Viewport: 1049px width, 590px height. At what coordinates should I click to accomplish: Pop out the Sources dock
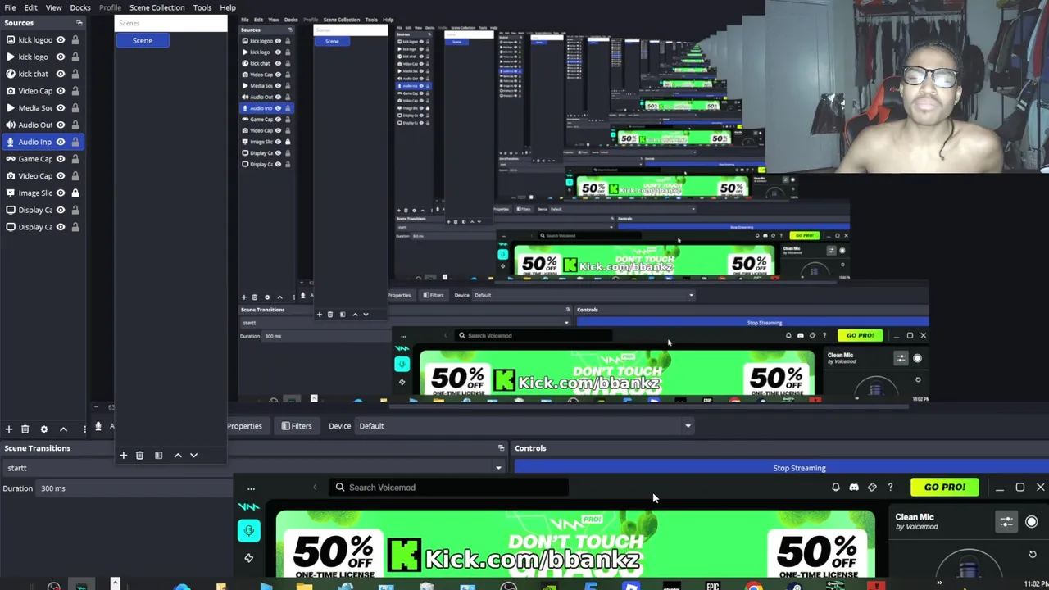point(79,23)
